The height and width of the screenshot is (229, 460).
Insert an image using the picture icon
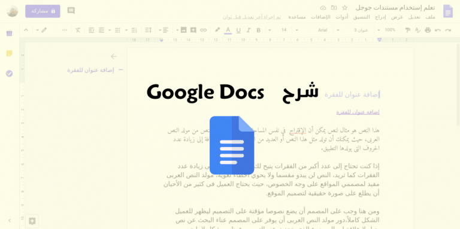[x=184, y=30]
